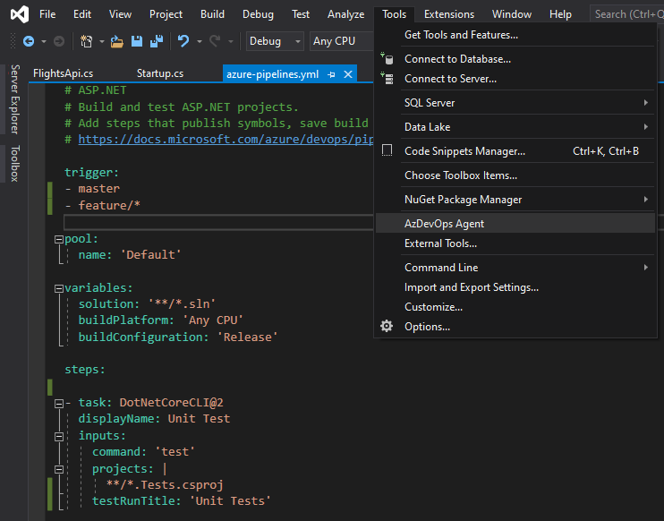Click the New Project toolbar icon
This screenshot has height=521, width=664.
86,41
